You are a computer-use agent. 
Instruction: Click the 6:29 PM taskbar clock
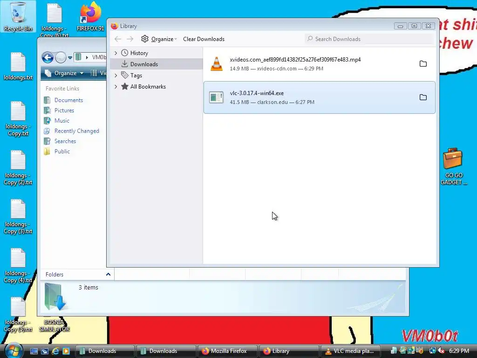(x=459, y=351)
